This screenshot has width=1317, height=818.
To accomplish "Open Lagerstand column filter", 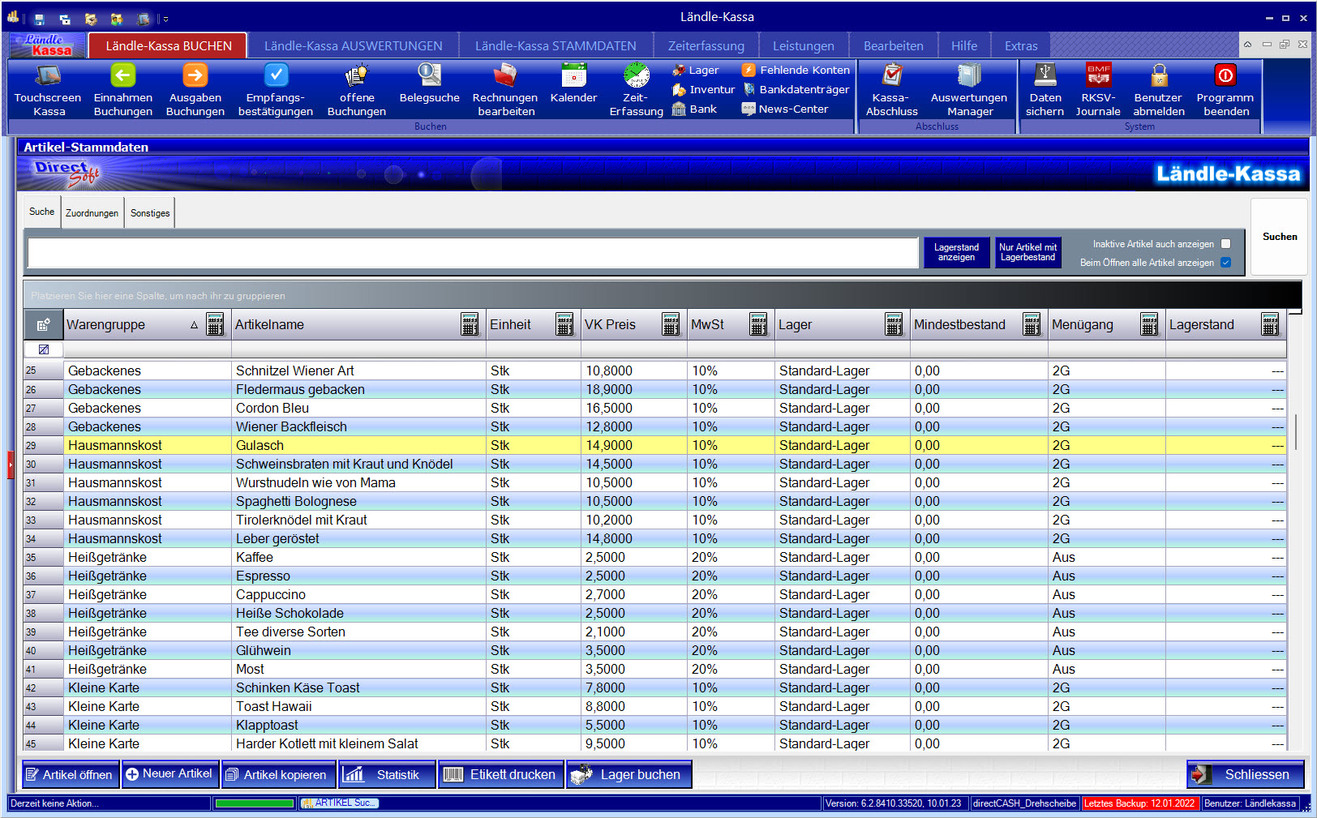I will pyautogui.click(x=1270, y=325).
